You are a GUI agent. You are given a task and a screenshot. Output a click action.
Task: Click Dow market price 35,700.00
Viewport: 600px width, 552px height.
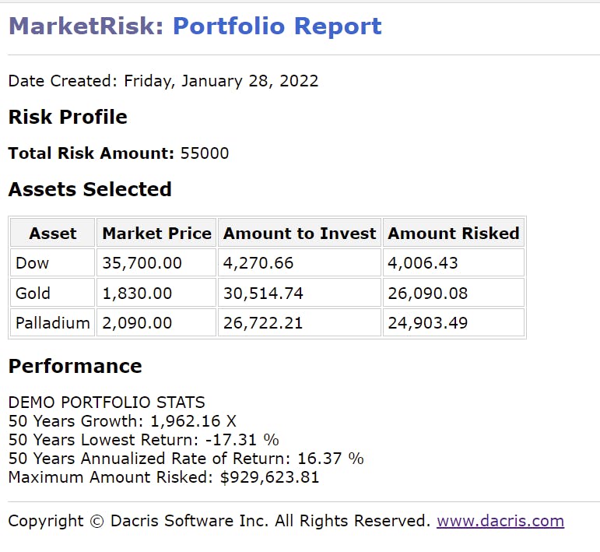point(156,263)
